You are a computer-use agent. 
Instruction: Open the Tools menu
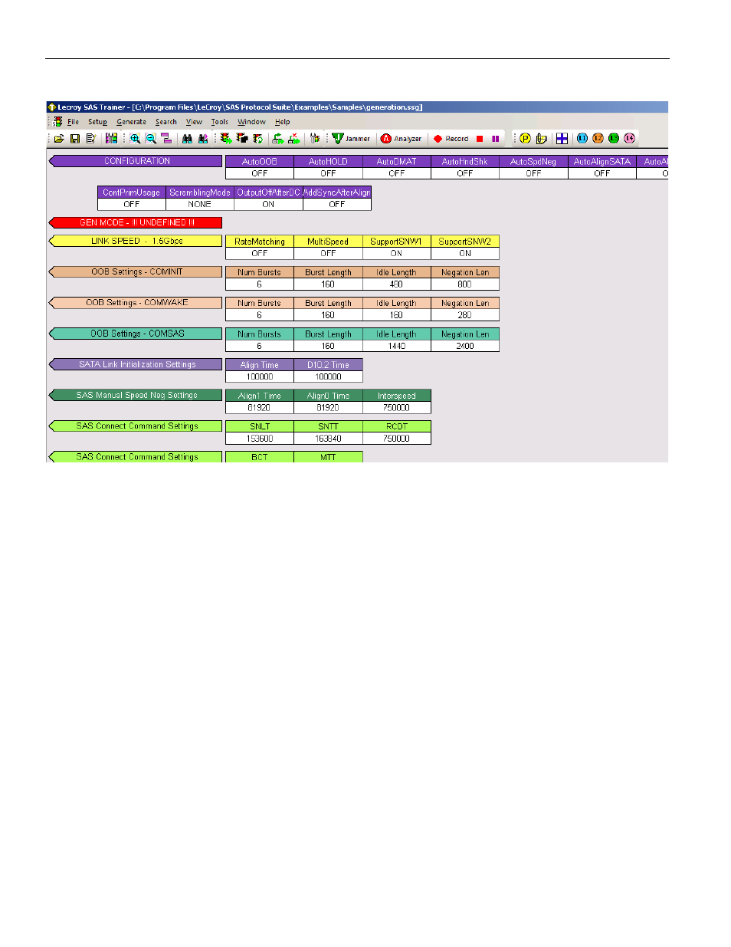[220, 122]
